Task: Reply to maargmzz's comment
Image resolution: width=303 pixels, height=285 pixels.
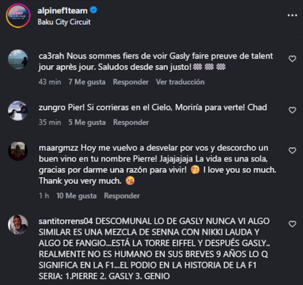Action: click(x=122, y=196)
